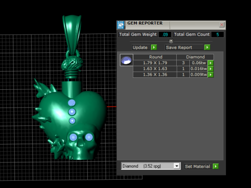Click the 0.06tw weight cell
Image resolution: width=251 pixels, height=188 pixels.
pos(199,63)
